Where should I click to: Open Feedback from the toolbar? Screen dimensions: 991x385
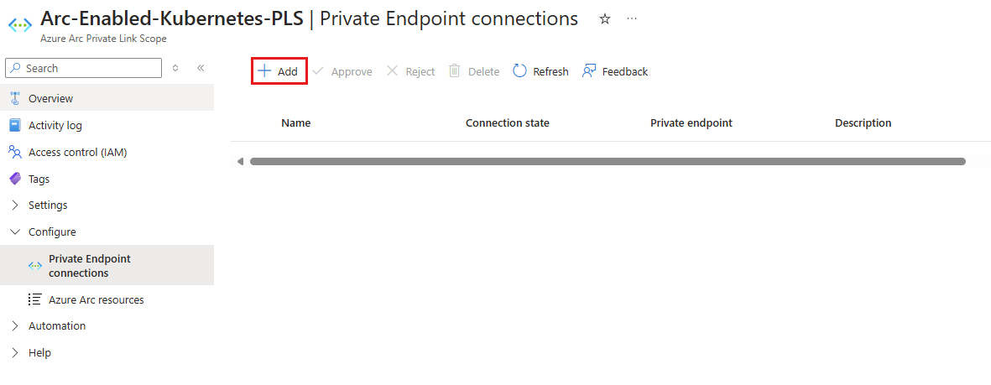(x=615, y=71)
